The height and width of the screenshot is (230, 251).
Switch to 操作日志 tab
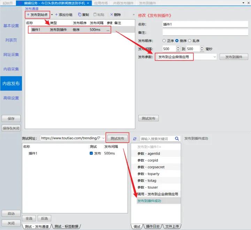(x=153, y=227)
